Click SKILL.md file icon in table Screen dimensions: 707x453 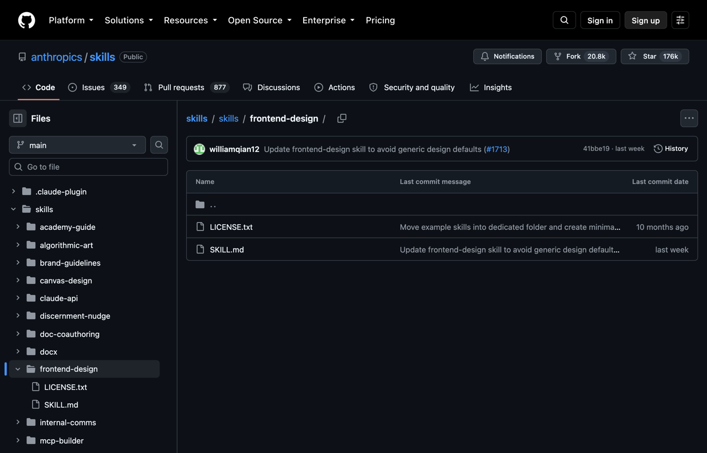click(200, 250)
